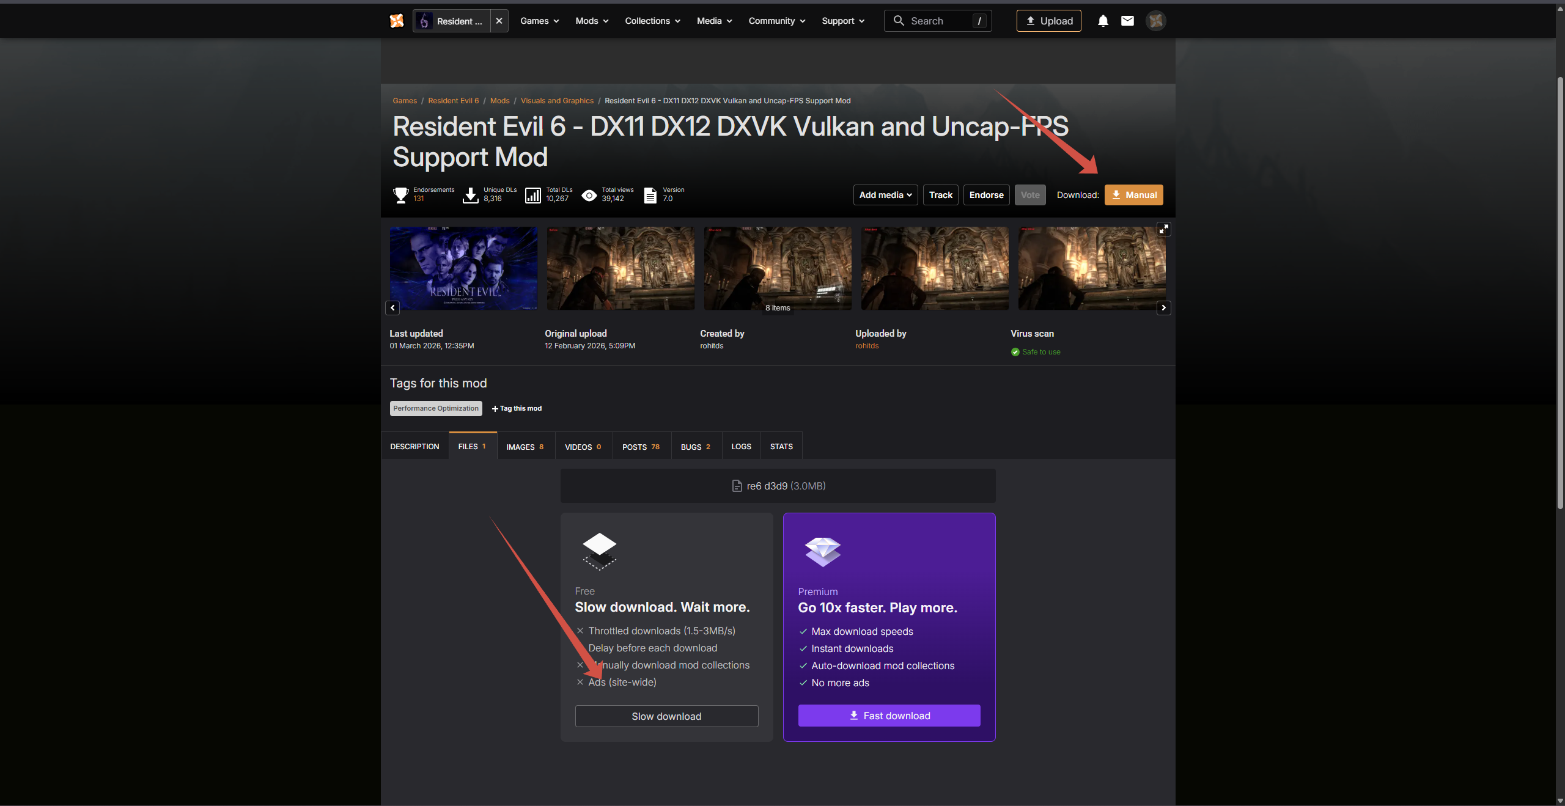Open uploader rohitds profile link
The height and width of the screenshot is (806, 1565).
(x=867, y=346)
